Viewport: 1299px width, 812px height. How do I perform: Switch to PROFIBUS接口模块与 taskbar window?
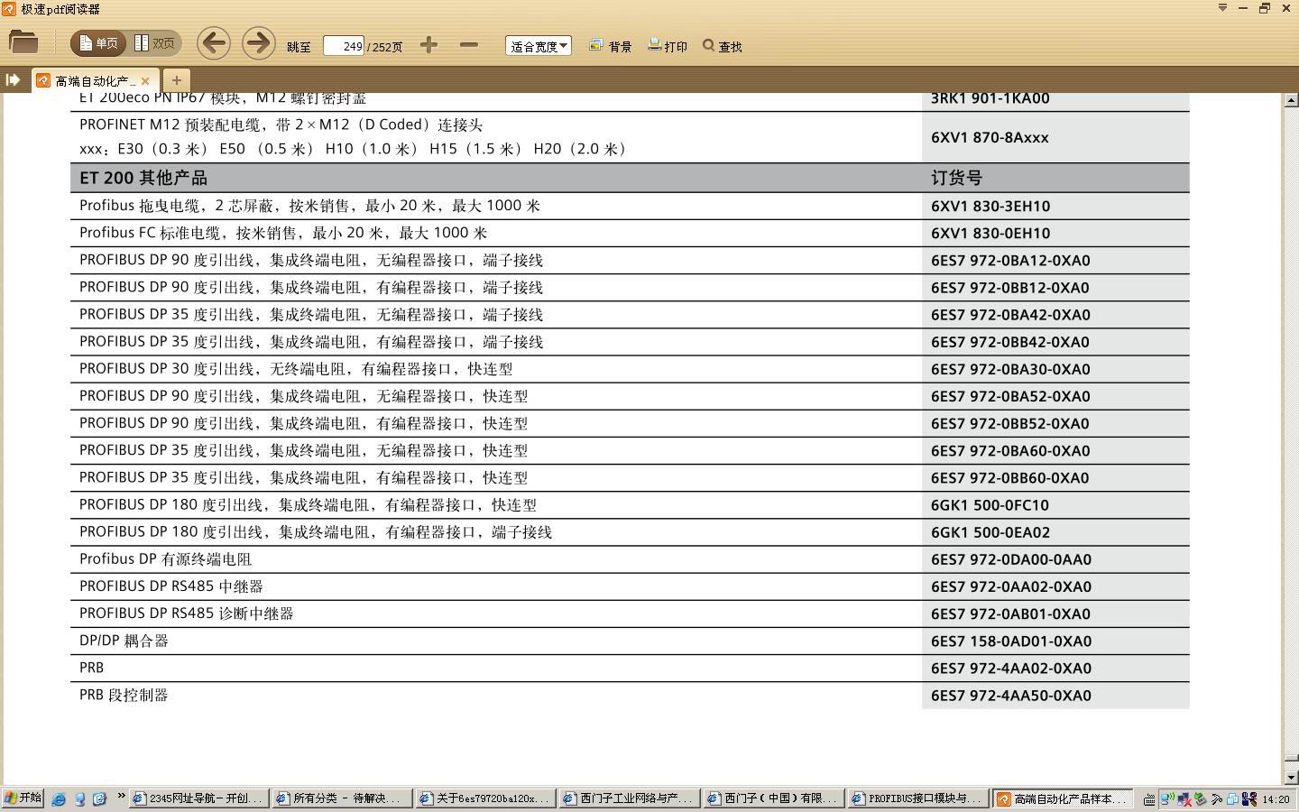[x=917, y=798]
